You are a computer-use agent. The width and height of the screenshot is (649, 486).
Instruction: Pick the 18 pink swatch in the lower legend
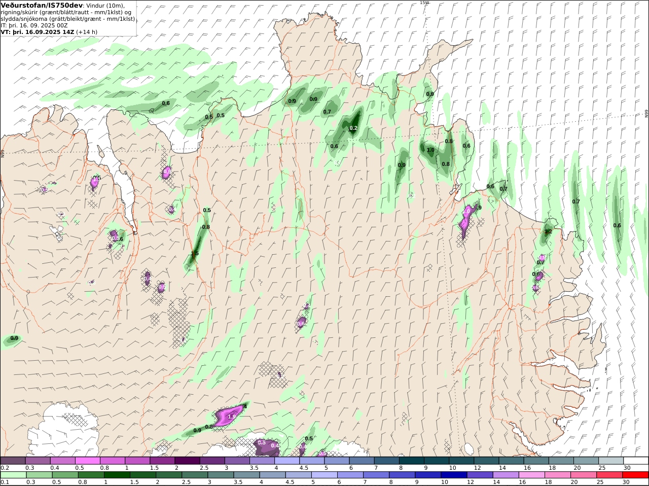point(558,475)
